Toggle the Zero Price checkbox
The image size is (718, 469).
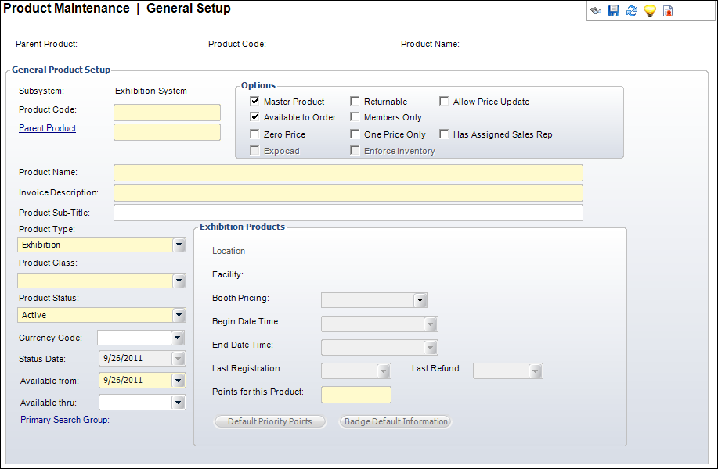click(x=254, y=134)
